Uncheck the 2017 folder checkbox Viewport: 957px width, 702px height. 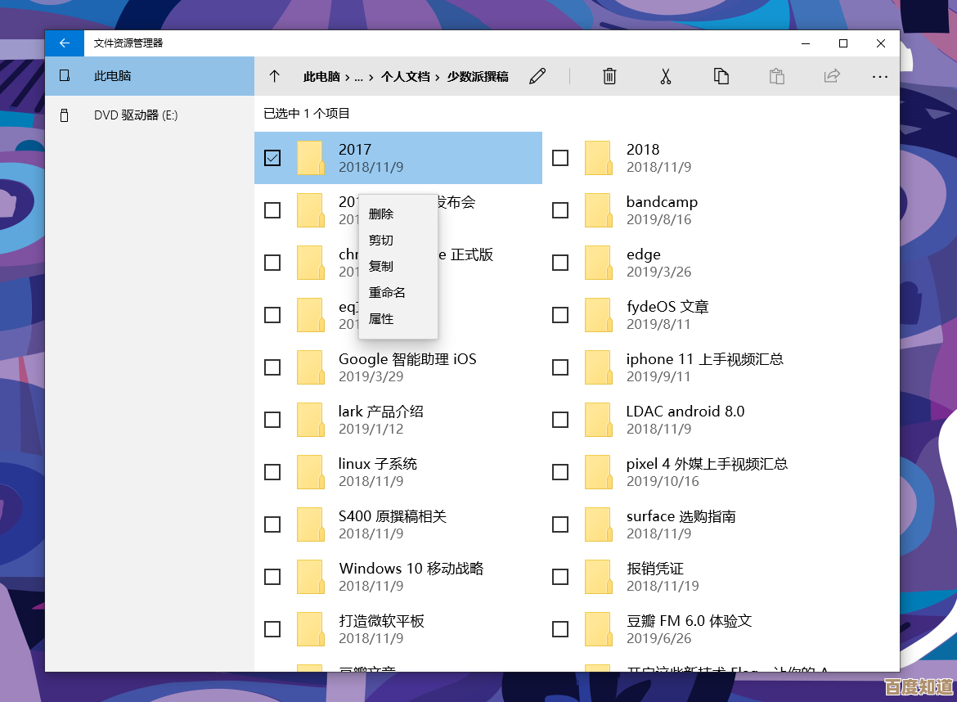click(272, 158)
